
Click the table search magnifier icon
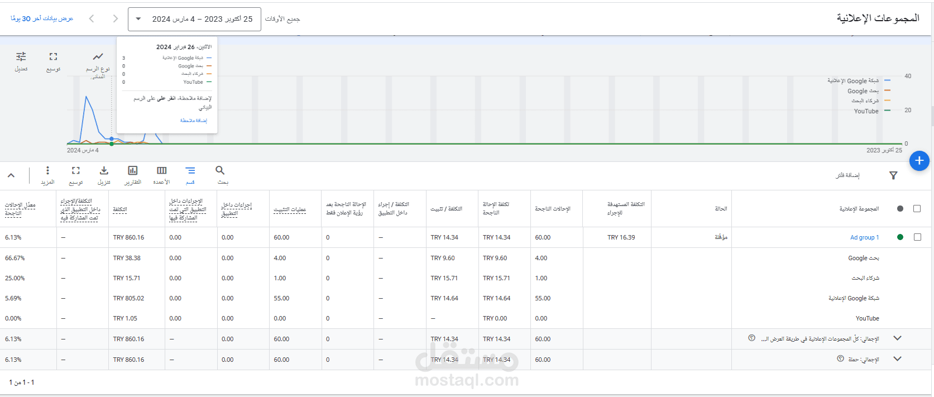[220, 171]
